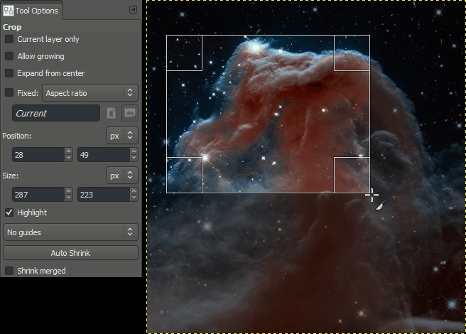Check the Fixed aspect ratio checkbox

9,93
